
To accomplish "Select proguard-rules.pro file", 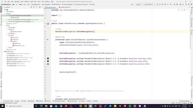I will (20, 58).
